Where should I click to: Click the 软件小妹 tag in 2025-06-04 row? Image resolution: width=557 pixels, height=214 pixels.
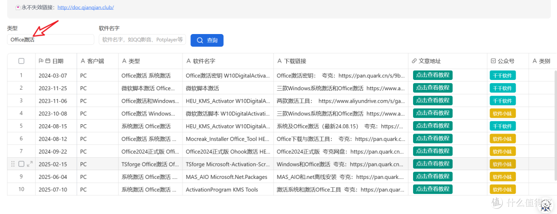point(503,177)
